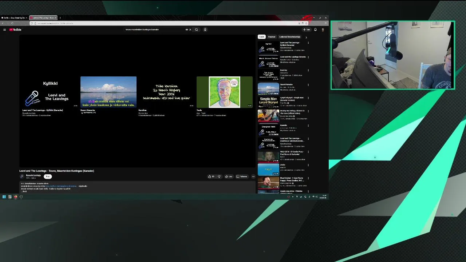Viewport: 466px width, 262px height.
Task: Go to the YouTube home logo
Action: [x=15, y=29]
